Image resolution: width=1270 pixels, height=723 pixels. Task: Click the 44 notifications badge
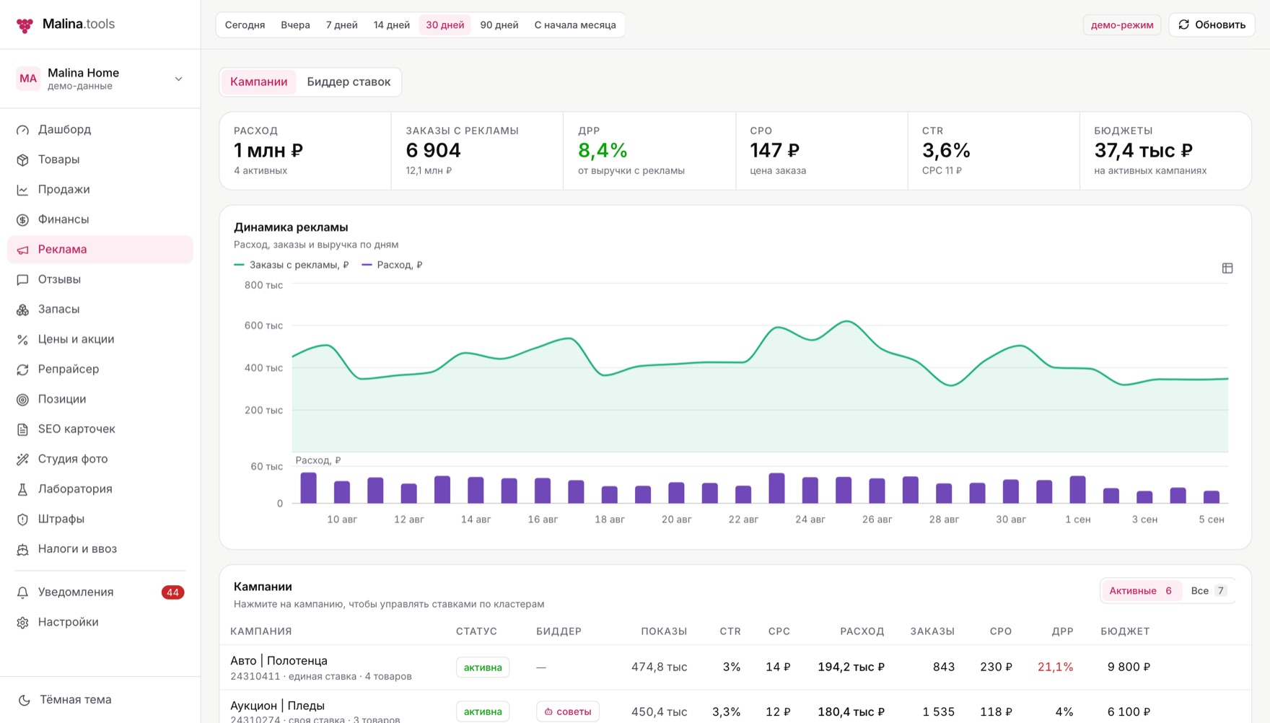[172, 592]
